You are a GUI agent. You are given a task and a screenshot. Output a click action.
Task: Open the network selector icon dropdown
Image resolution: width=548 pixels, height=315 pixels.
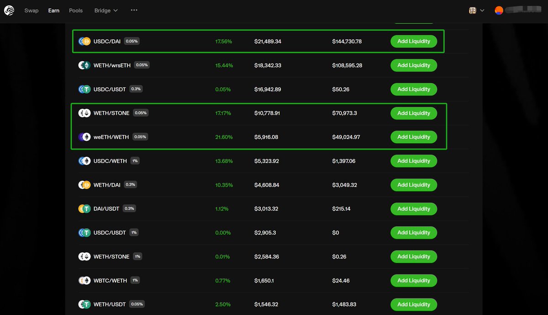pyautogui.click(x=477, y=11)
